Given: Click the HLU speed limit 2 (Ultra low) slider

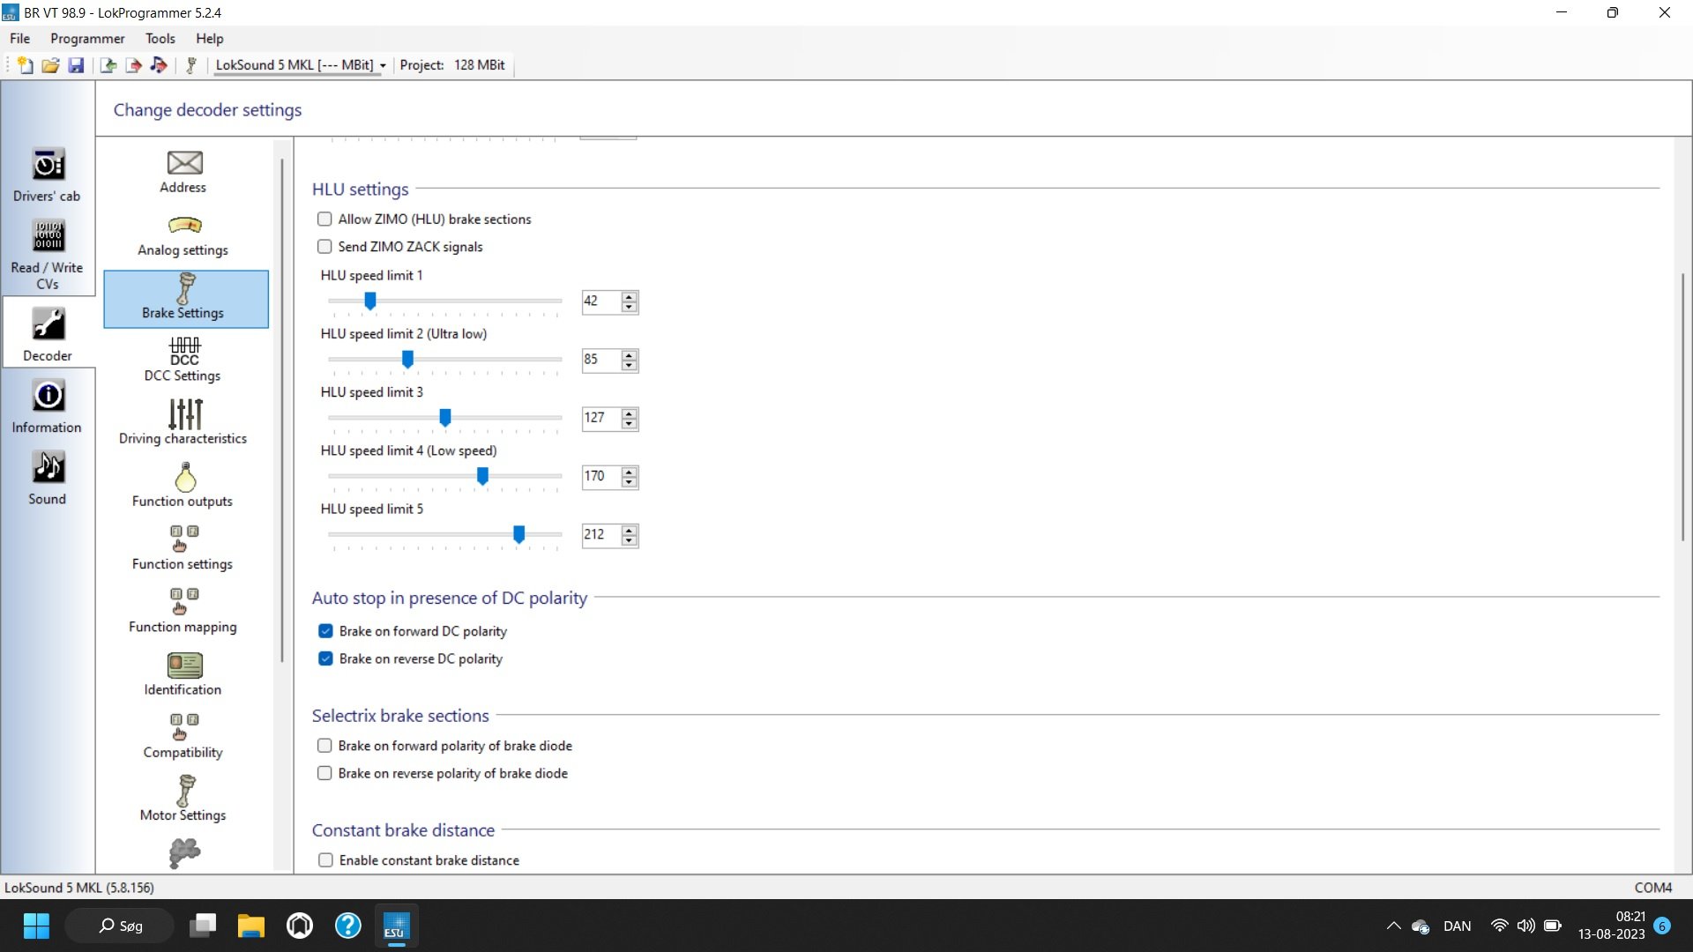Looking at the screenshot, I should click(x=444, y=360).
